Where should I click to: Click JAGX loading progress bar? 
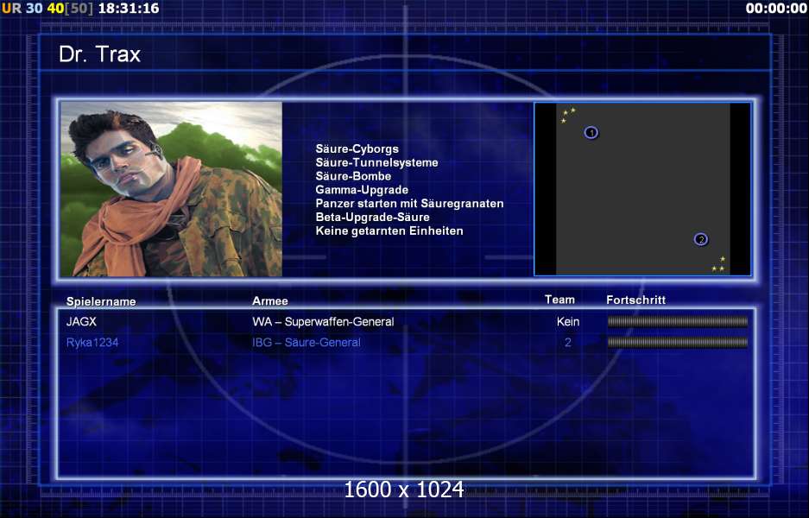[x=678, y=322]
